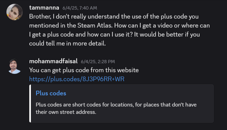Viewport: 227px width, 130px height.
Task: Open the plus.codes/8J3P96RR+WR hyperlink
Action: pos(77,79)
